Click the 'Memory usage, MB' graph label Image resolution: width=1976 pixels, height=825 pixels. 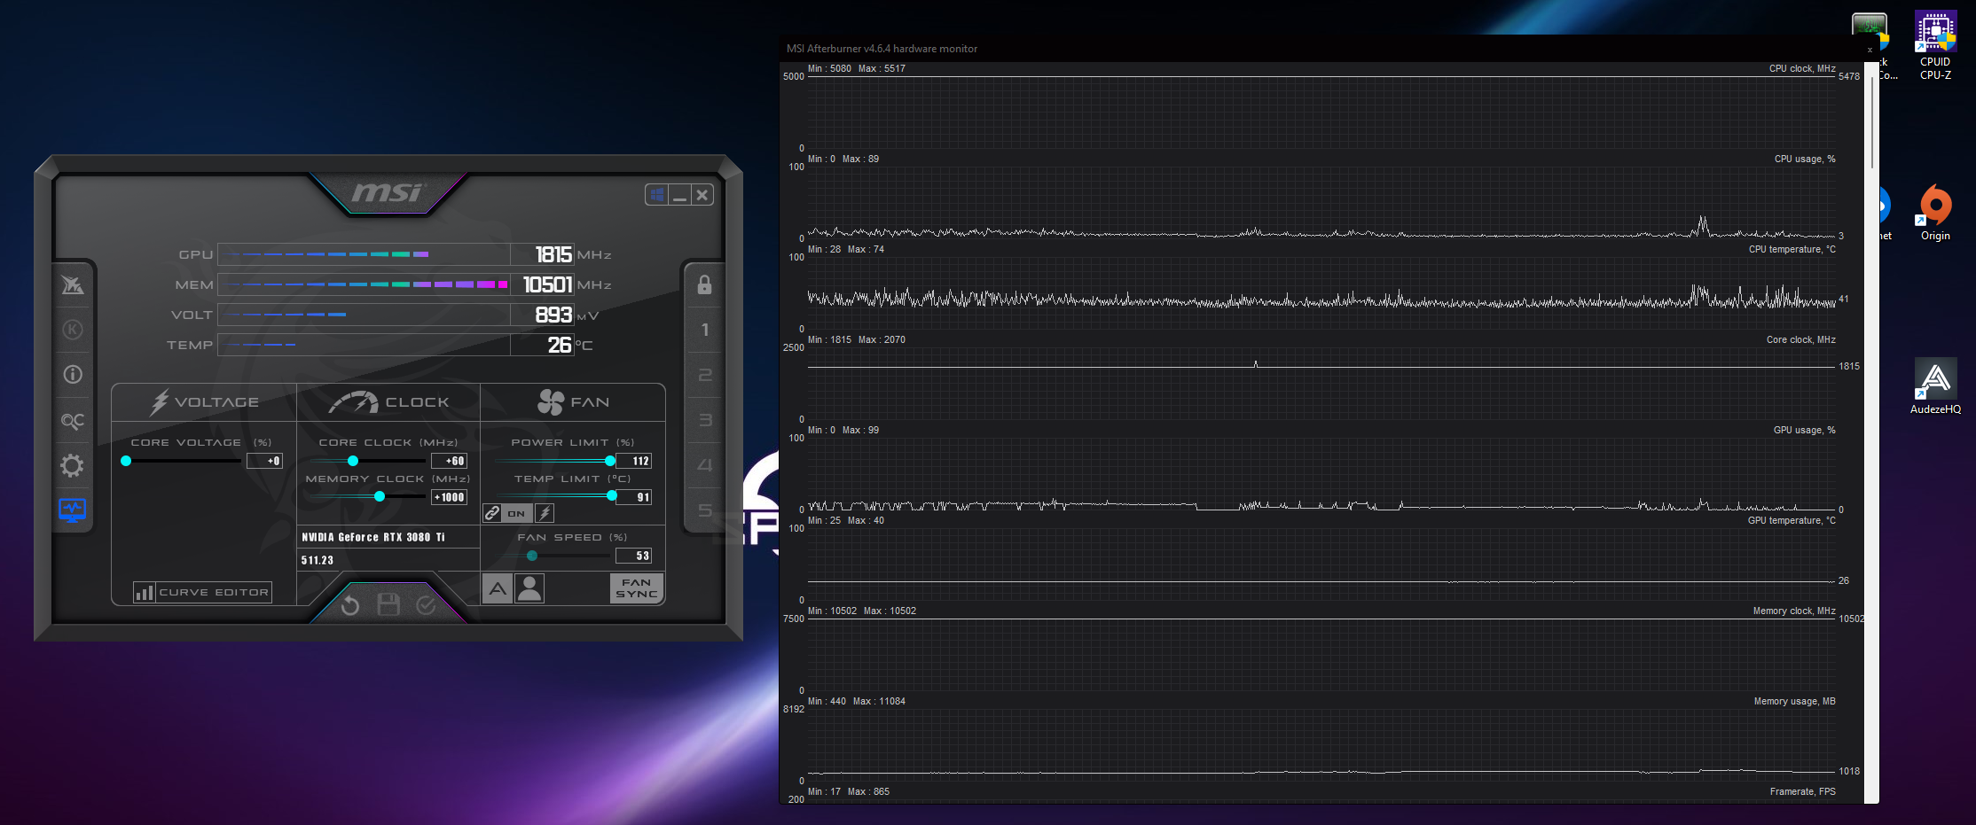tap(1795, 701)
